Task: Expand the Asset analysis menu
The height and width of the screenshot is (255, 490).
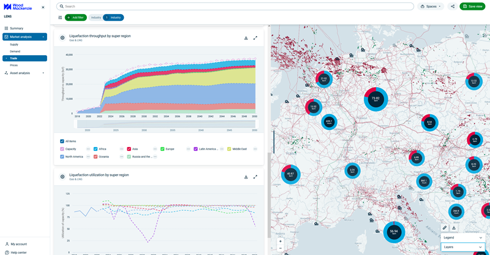Action: [x=24, y=73]
